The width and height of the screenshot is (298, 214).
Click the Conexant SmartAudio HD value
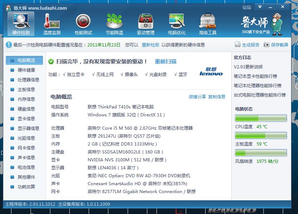tap(137, 184)
